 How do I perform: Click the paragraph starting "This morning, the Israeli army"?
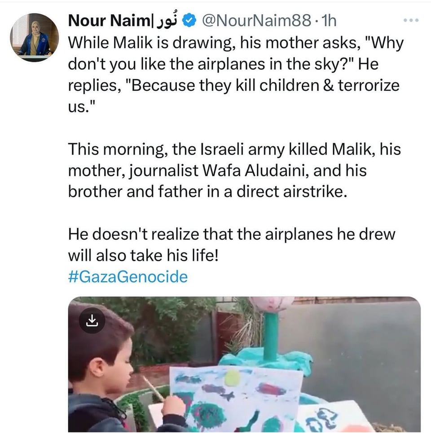click(233, 170)
